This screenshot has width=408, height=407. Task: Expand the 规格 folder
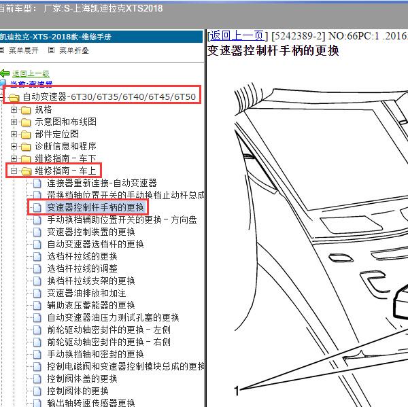(x=14, y=110)
